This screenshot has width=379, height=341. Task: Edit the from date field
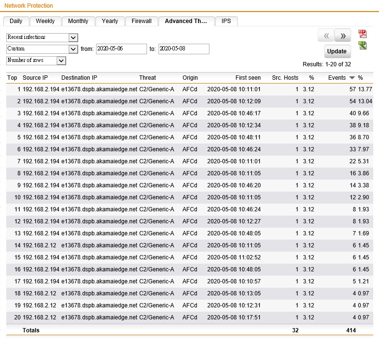(x=122, y=49)
